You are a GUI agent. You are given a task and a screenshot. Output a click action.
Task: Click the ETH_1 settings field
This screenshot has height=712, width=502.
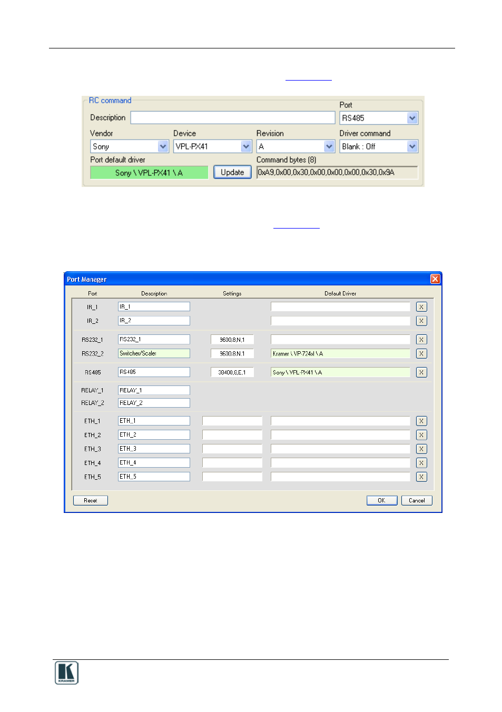click(x=232, y=421)
